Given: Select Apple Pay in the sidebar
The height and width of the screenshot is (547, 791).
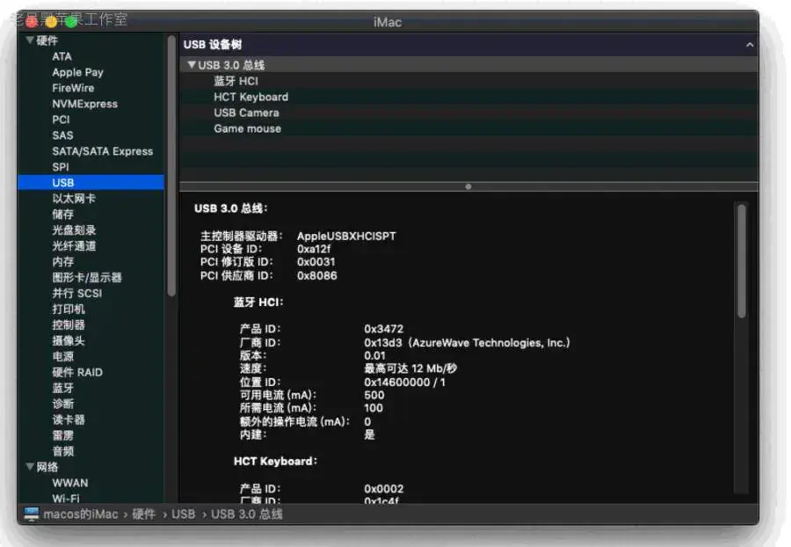Looking at the screenshot, I should coord(77,72).
